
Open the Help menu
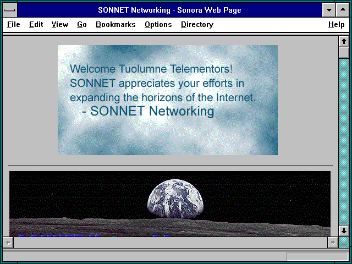point(336,24)
